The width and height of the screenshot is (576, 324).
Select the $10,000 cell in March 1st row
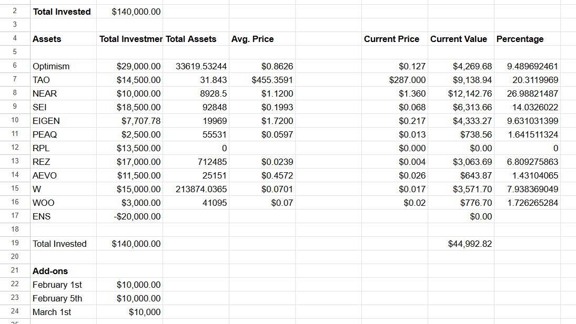tap(130, 312)
